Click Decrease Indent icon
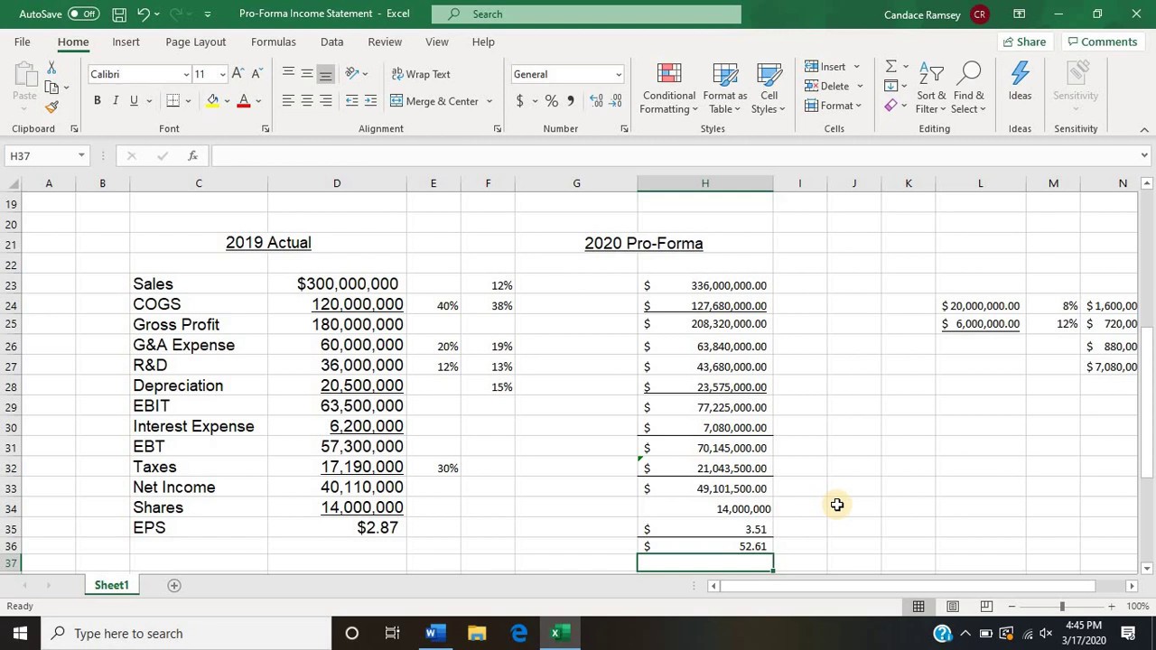Viewport: 1156px width, 650px height. (x=351, y=101)
